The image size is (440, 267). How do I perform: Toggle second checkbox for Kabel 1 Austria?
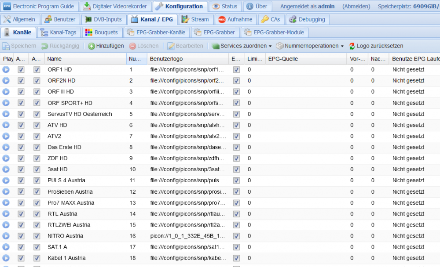point(37,258)
